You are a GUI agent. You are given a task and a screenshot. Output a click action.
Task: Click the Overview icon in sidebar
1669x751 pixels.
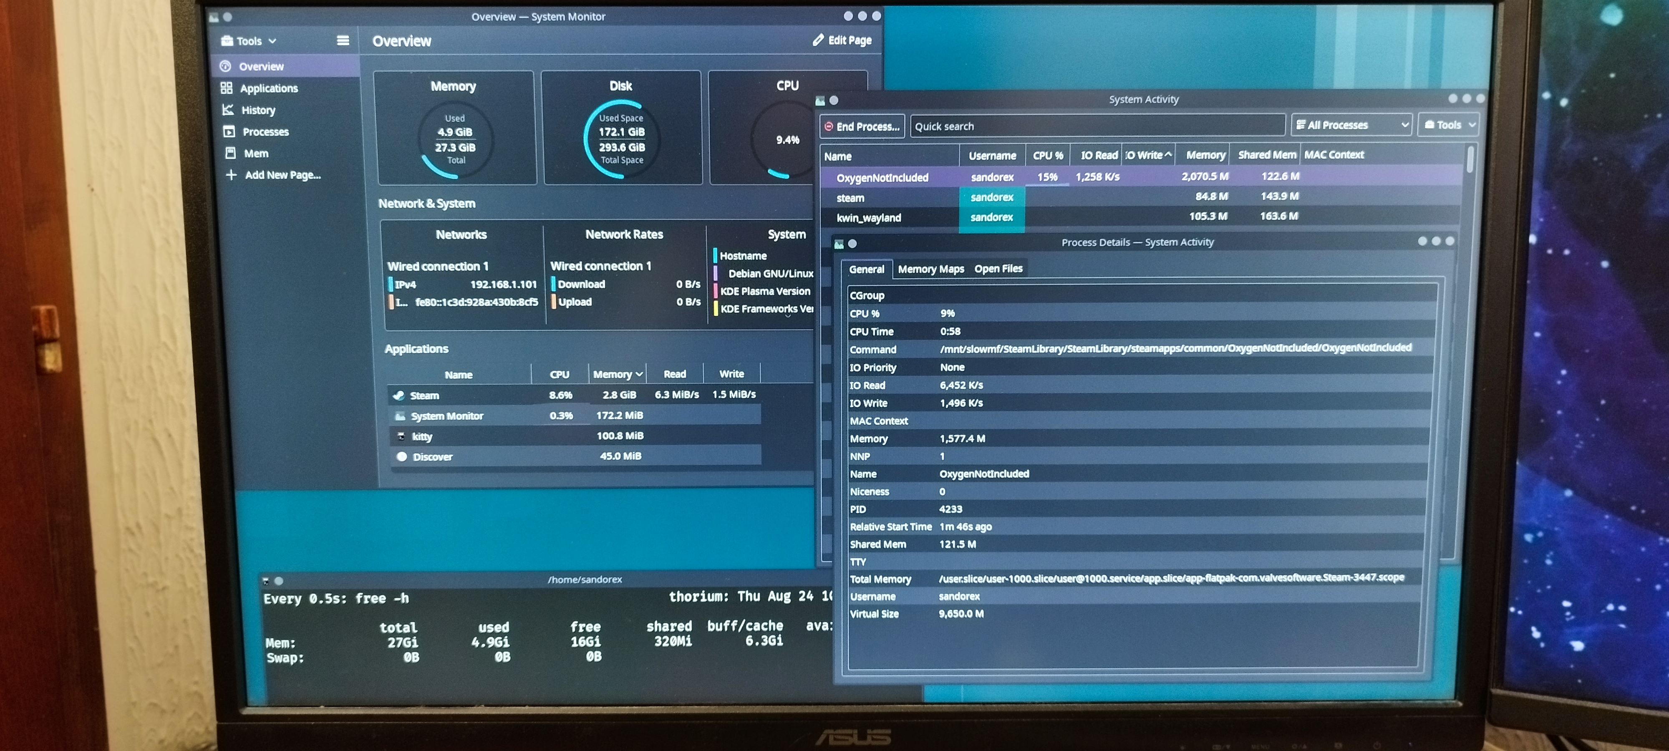pyautogui.click(x=225, y=66)
